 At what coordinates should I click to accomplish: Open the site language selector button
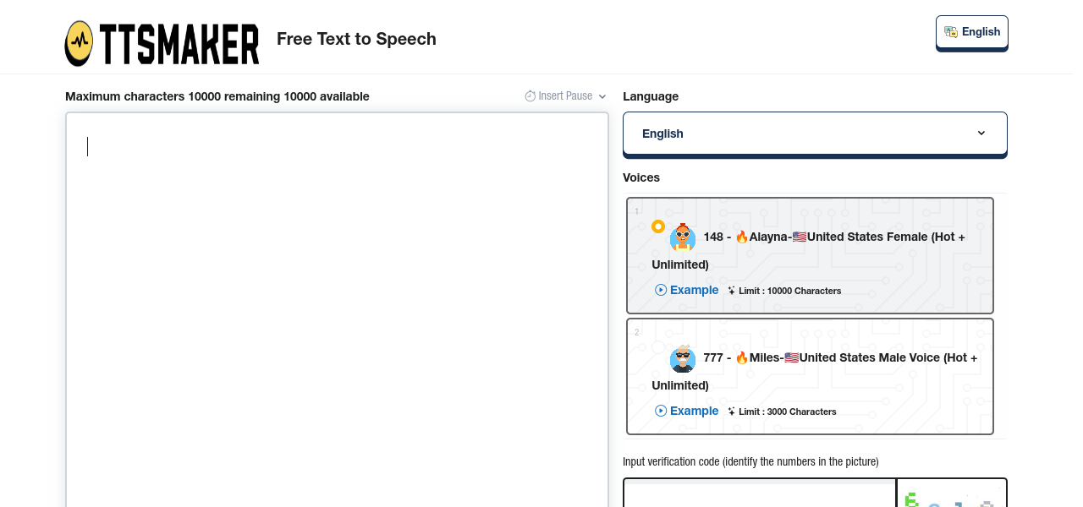(971, 32)
